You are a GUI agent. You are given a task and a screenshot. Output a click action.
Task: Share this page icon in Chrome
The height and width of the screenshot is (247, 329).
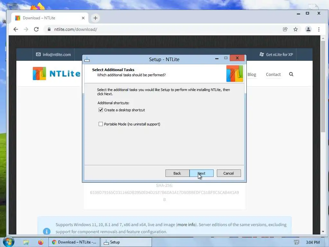coord(285,29)
